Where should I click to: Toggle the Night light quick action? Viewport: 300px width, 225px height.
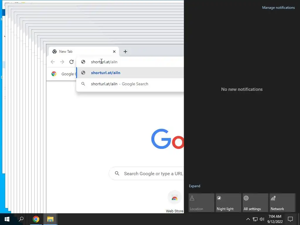[x=229, y=203]
